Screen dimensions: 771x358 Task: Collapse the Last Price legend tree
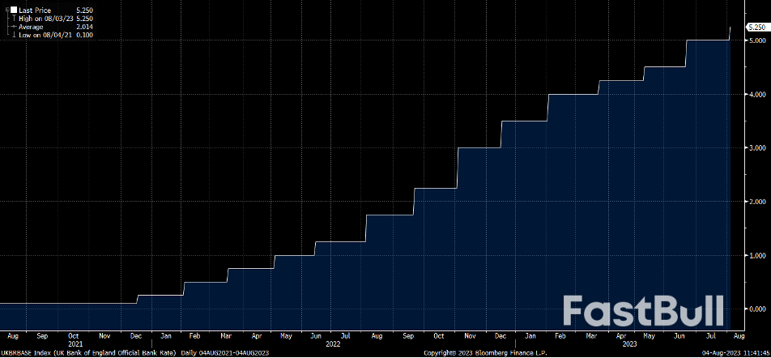6,11
